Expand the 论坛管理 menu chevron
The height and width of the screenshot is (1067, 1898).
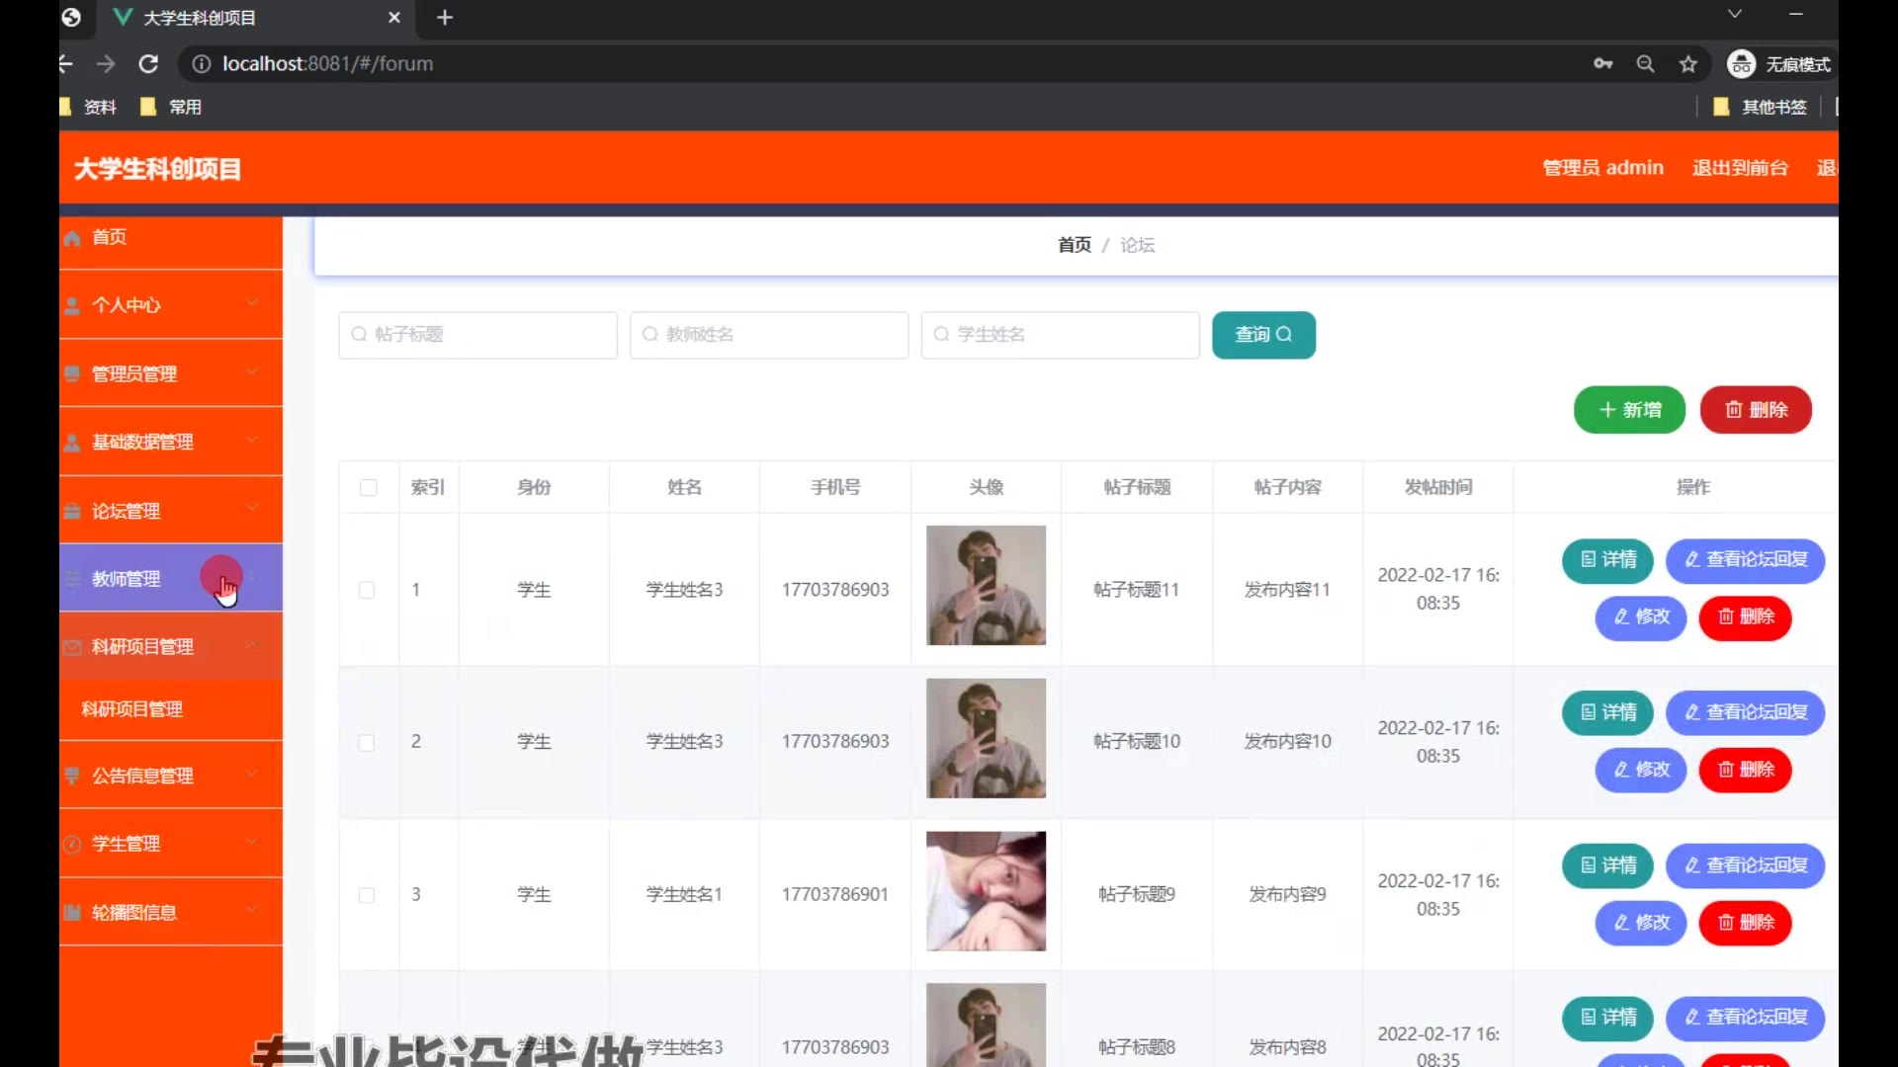coord(252,508)
